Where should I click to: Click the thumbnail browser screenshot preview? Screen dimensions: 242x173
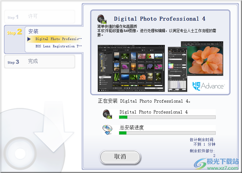click(x=131, y=68)
